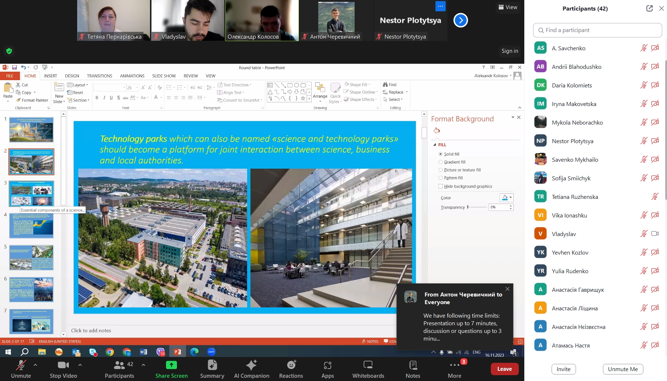Apply Bold formatting in Font group
This screenshot has width=667, height=381.
click(x=97, y=98)
